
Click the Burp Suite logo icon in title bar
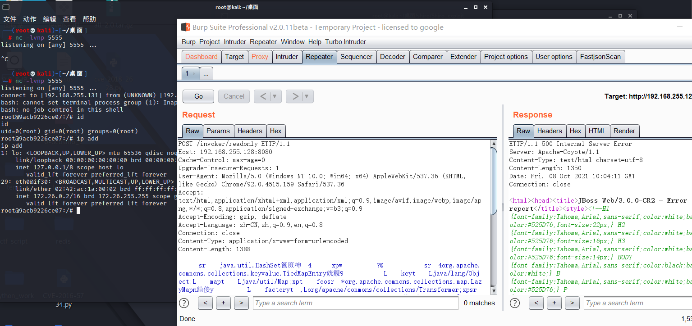pyautogui.click(x=186, y=27)
